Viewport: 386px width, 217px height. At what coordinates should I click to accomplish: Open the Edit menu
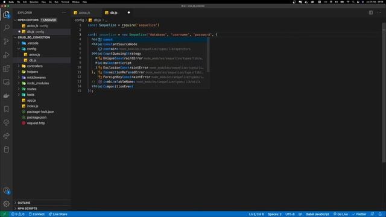[x=25, y=2]
